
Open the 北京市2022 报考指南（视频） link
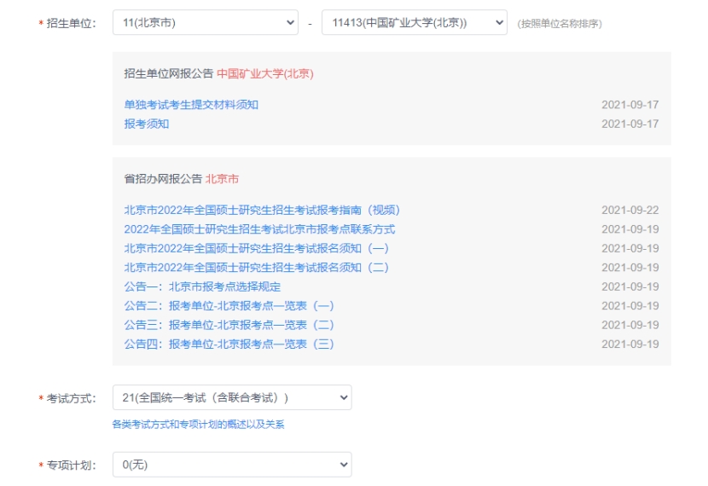[262, 210]
